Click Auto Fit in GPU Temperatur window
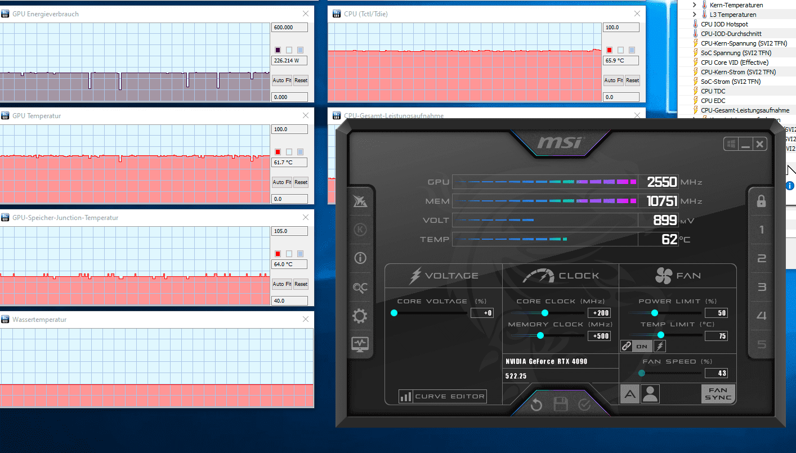This screenshot has width=796, height=453. (x=282, y=182)
